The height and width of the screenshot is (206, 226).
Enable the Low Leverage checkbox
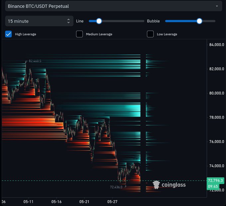pyautogui.click(x=150, y=34)
